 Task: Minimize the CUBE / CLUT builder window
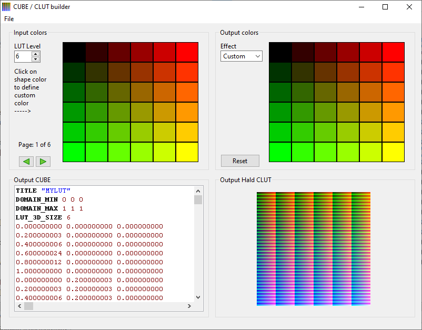coord(361,7)
